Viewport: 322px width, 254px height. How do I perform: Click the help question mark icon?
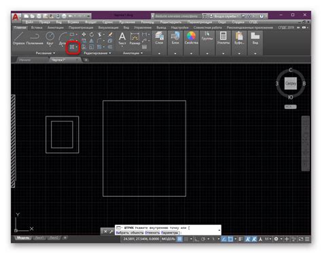262,16
